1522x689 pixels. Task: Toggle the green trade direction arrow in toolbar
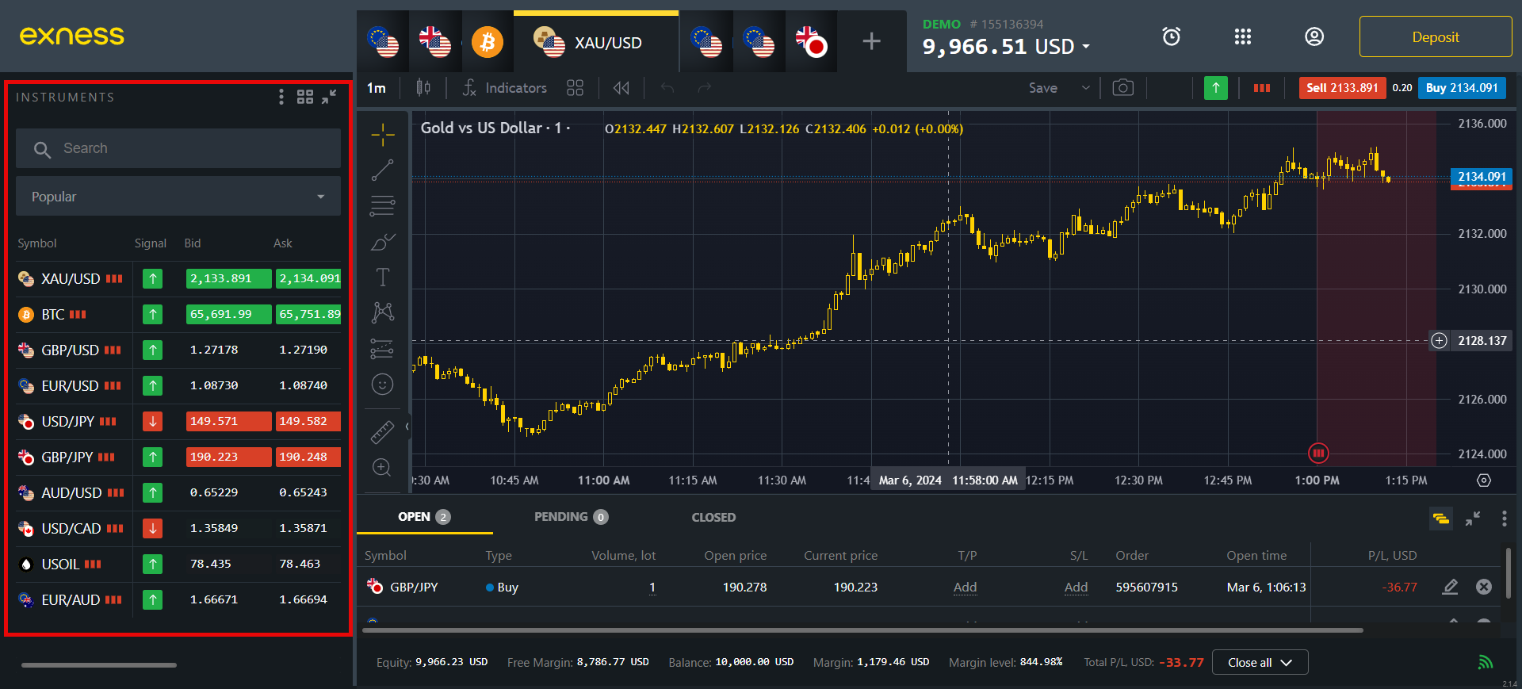coord(1215,88)
